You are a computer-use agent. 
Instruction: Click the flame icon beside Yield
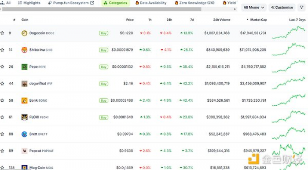[224, 3]
